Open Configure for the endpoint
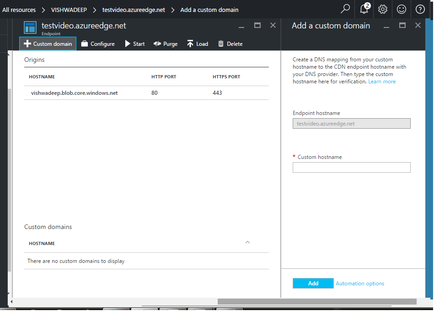 (98, 44)
